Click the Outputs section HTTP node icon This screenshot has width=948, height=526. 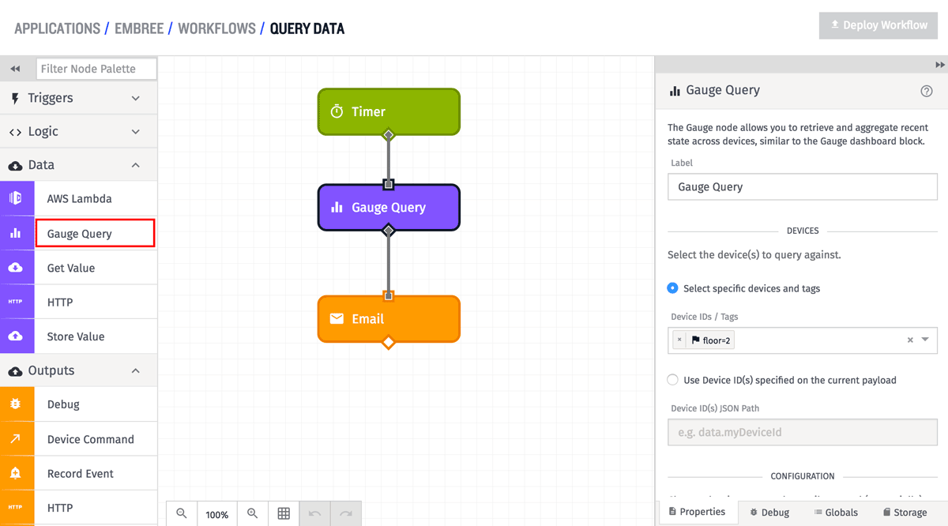click(x=17, y=508)
